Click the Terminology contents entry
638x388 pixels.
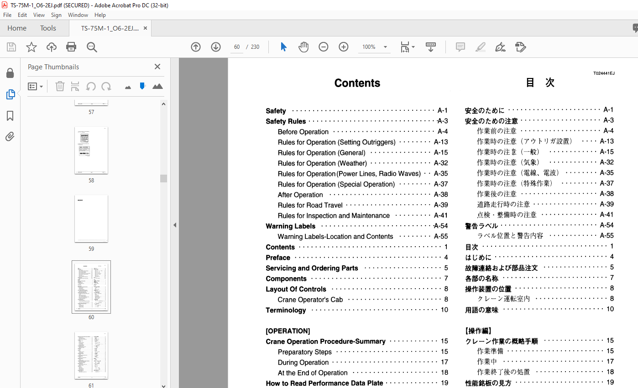[286, 310]
